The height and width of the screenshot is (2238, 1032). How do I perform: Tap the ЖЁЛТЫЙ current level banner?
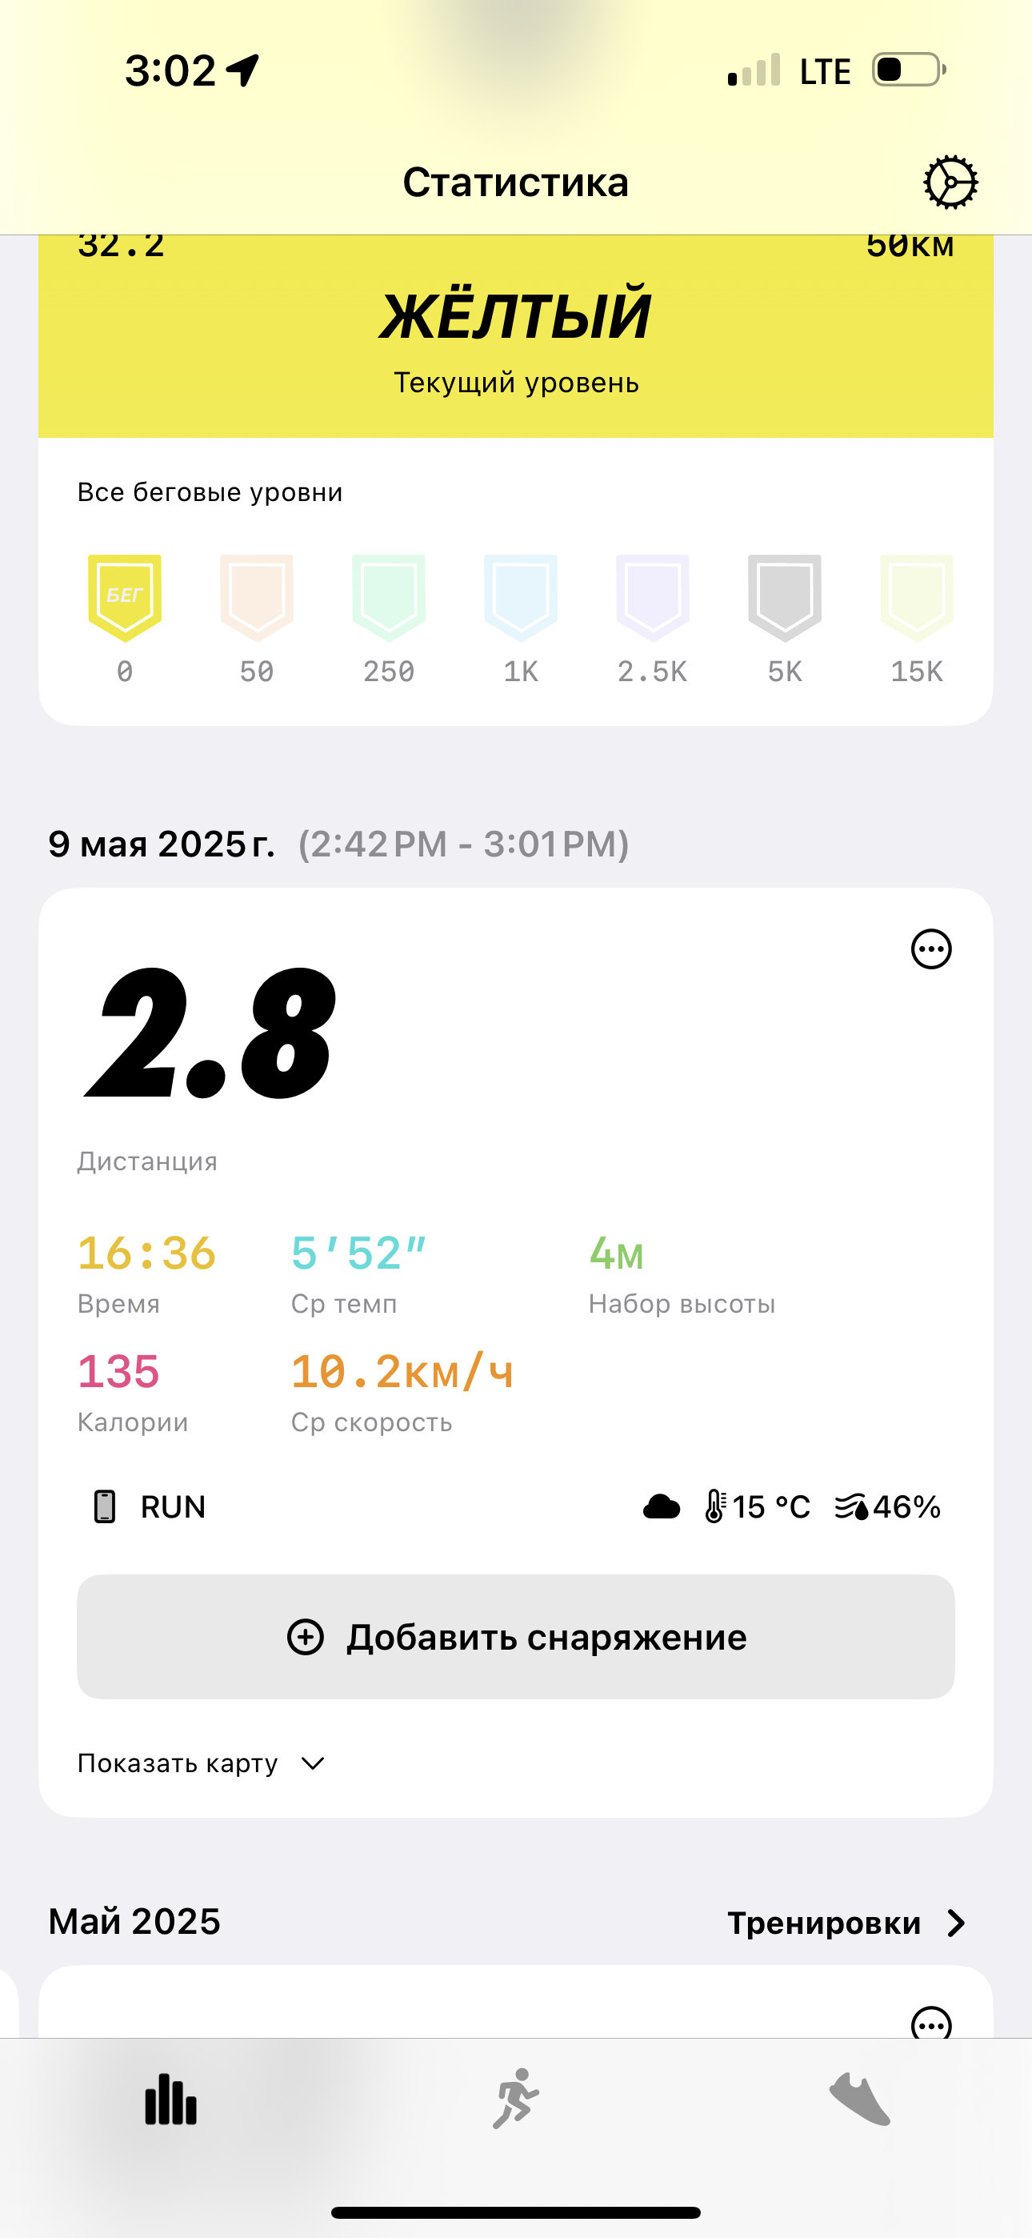click(516, 336)
